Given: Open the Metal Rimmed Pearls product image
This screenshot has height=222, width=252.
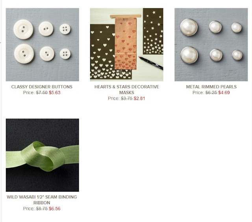Looking at the screenshot, I should (x=211, y=44).
